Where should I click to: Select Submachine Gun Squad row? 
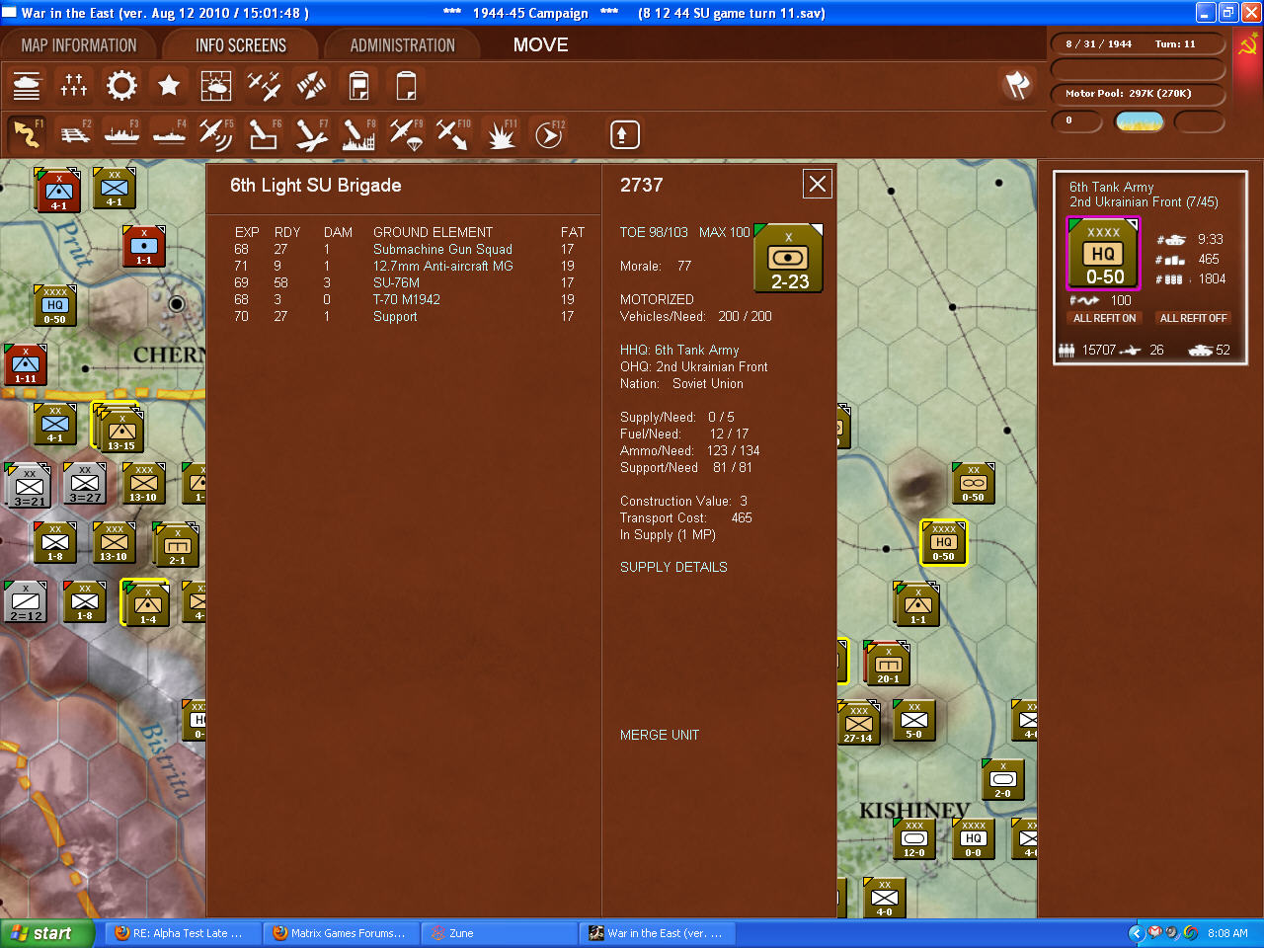410,249
